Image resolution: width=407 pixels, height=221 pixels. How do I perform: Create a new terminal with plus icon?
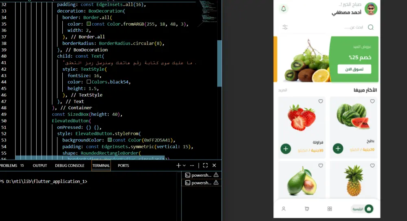(x=178, y=165)
